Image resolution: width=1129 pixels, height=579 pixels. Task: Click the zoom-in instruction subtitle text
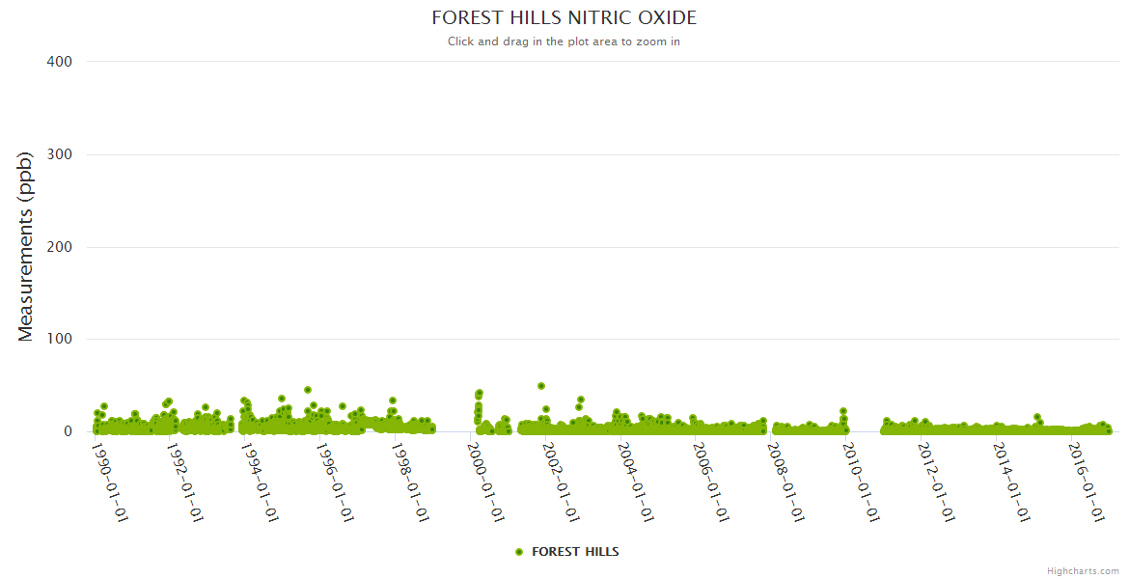point(564,41)
